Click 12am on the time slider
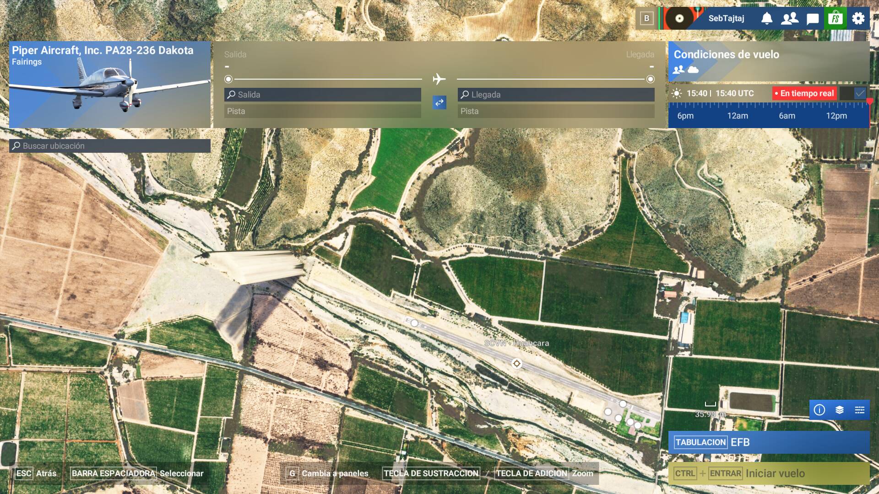The height and width of the screenshot is (494, 879). [x=738, y=116]
